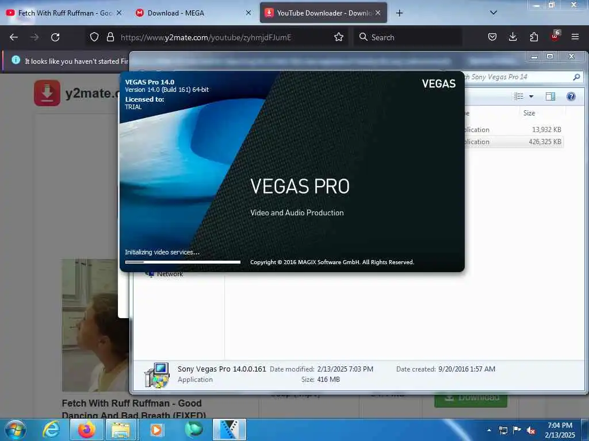Open the Firefox downloads panel
Viewport: 589px width, 441px height.
coord(512,37)
